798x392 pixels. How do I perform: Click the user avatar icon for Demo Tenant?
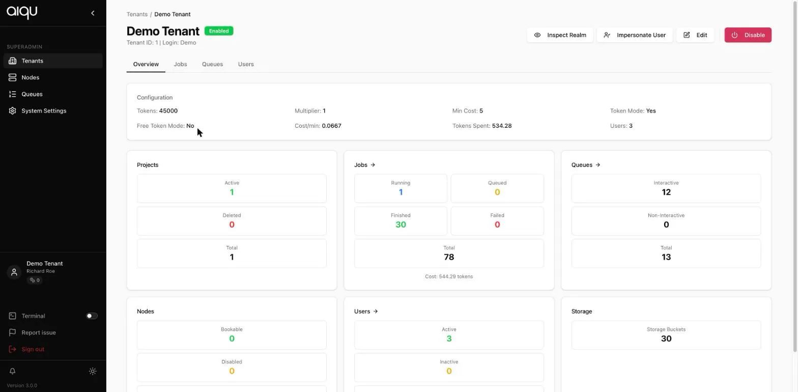tap(14, 272)
